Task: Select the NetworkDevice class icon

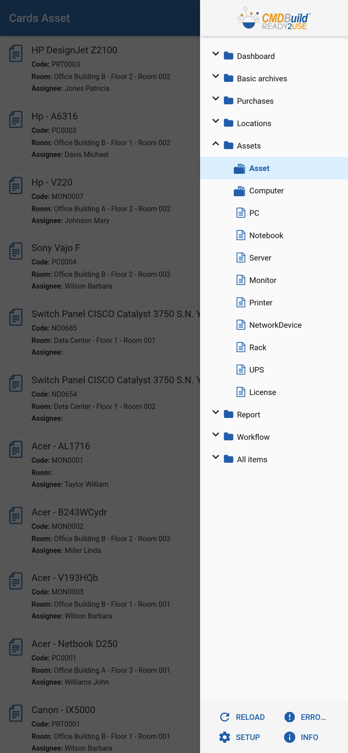Action: click(241, 325)
